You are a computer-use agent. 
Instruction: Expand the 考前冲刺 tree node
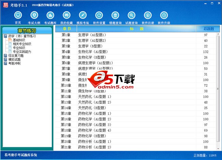[x=14, y=63]
